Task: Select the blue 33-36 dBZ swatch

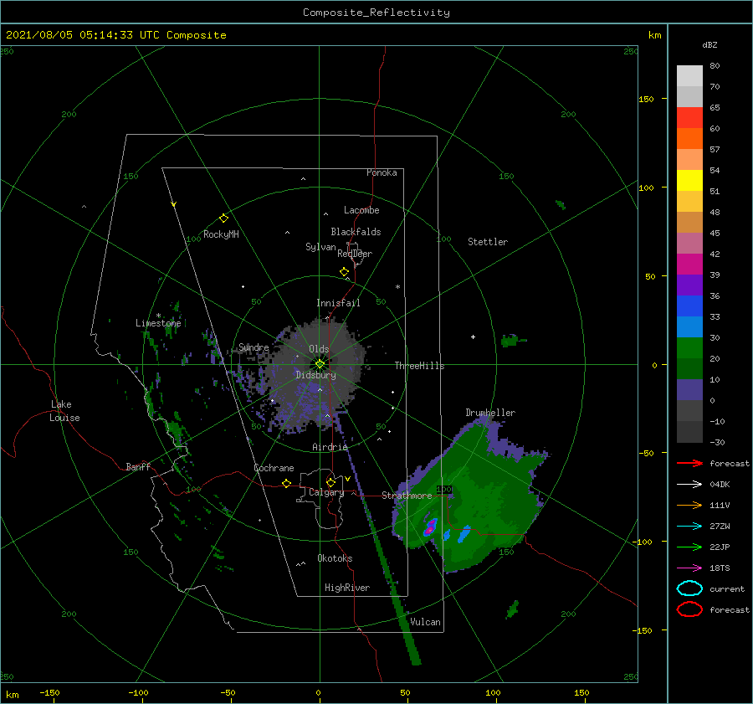Action: 689,306
